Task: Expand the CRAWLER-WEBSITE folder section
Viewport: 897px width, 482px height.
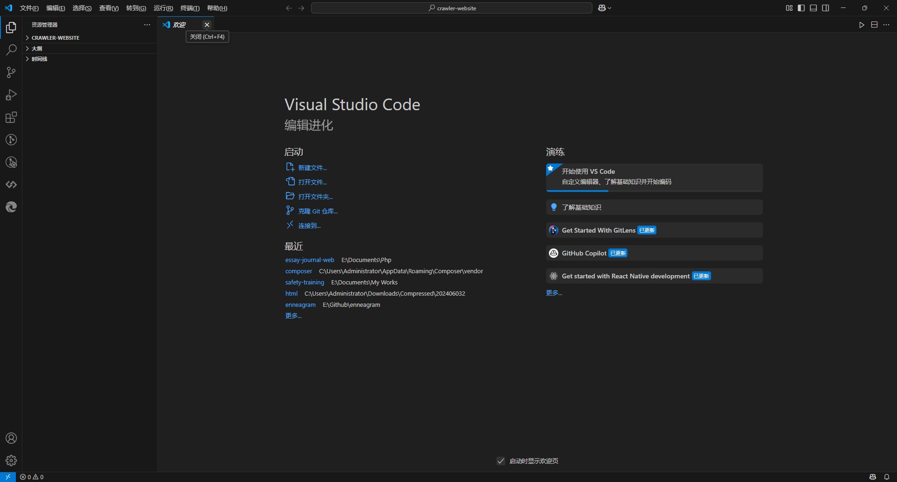Action: 90,38
